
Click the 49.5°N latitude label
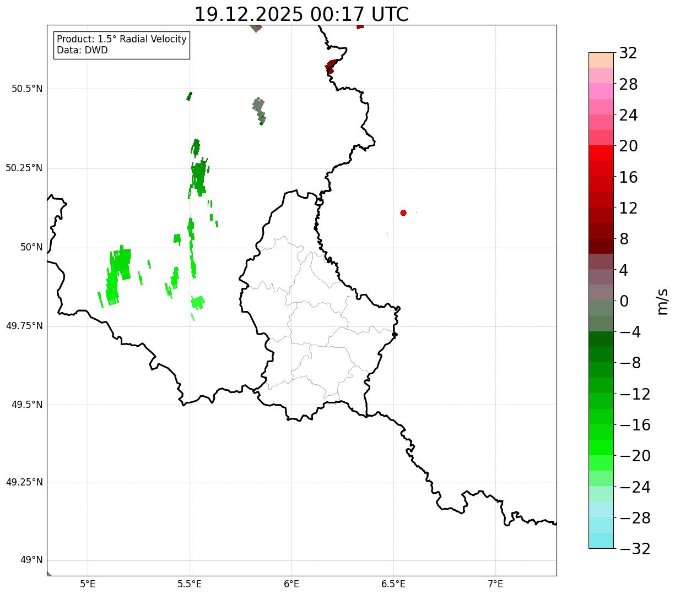coord(26,405)
